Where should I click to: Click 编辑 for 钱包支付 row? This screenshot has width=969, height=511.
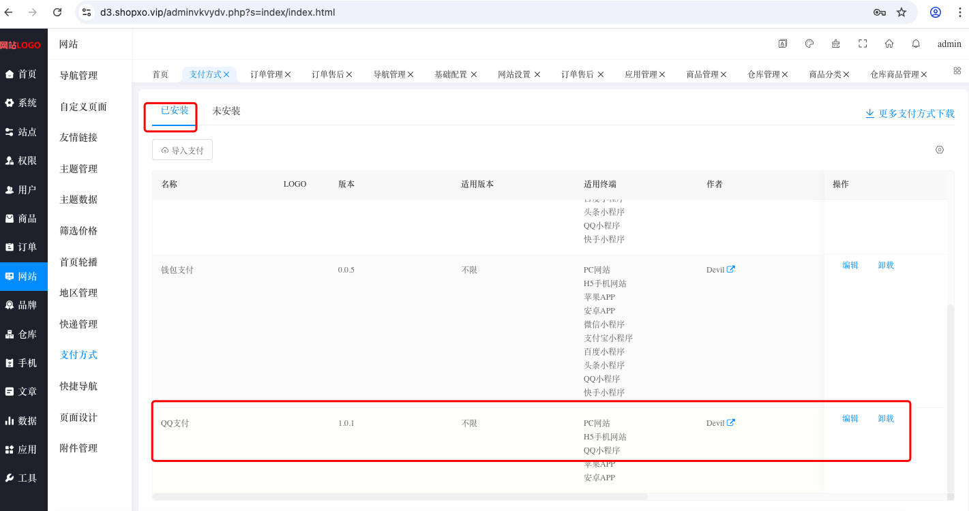click(x=850, y=265)
